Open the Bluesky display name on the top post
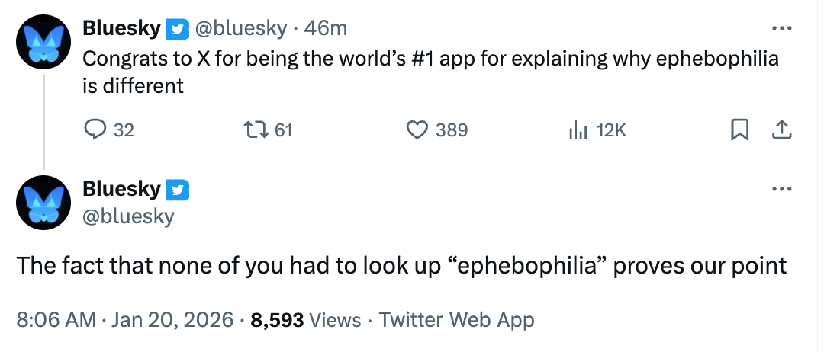The height and width of the screenshot is (352, 824). [x=121, y=29]
